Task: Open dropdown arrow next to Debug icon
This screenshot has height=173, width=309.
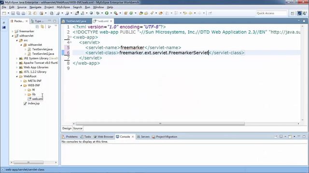Action: 102,13
